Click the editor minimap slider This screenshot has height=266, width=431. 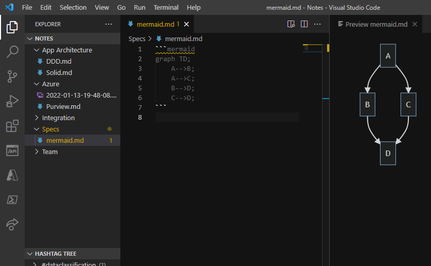[312, 48]
